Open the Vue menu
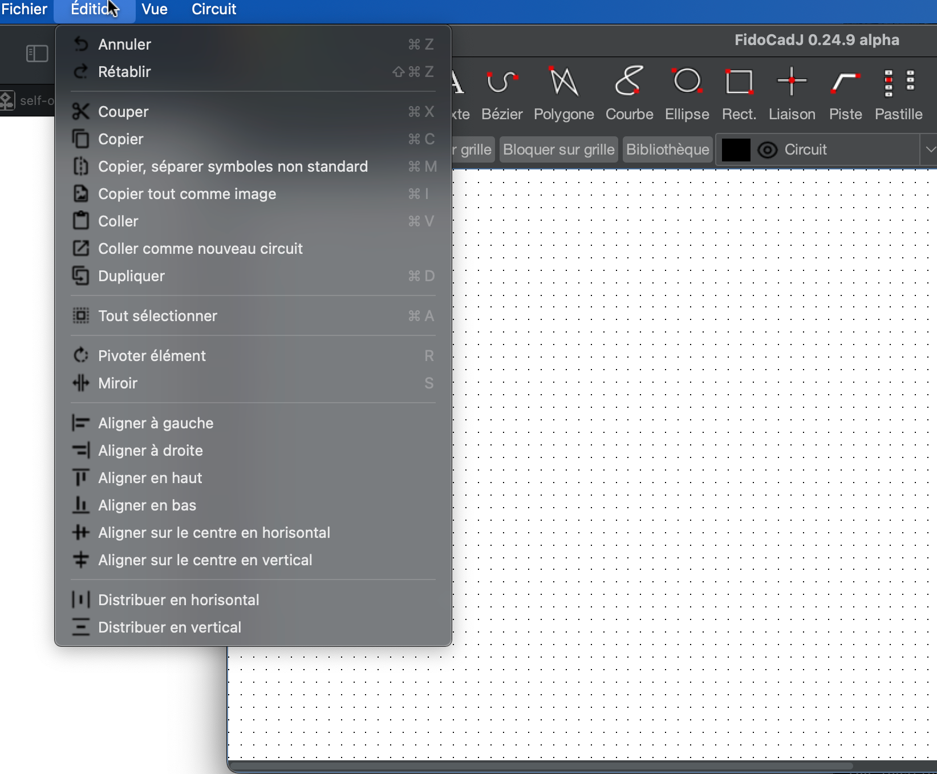This screenshot has height=774, width=937. (155, 10)
